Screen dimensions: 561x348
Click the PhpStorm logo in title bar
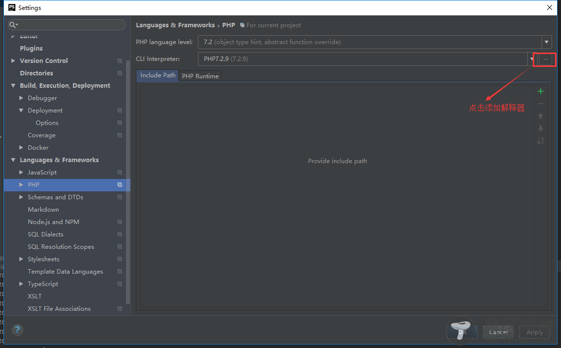click(x=12, y=7)
